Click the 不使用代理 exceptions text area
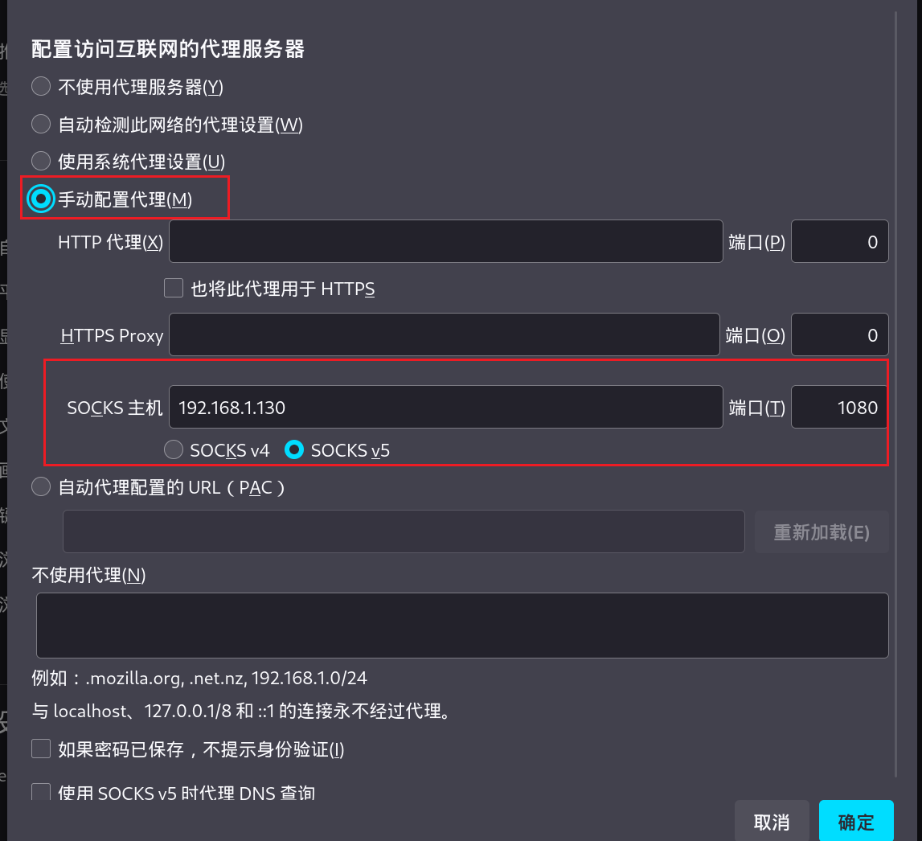 point(462,626)
